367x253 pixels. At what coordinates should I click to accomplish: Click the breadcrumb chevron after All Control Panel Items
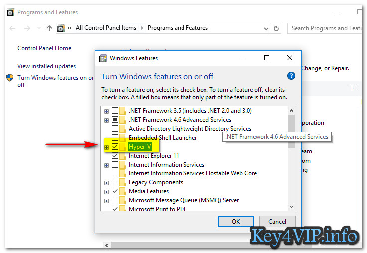tap(142, 28)
